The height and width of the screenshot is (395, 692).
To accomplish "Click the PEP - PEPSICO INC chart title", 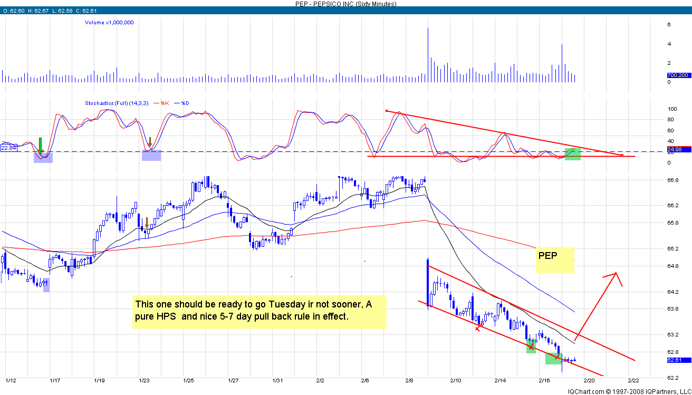I will point(345,4).
